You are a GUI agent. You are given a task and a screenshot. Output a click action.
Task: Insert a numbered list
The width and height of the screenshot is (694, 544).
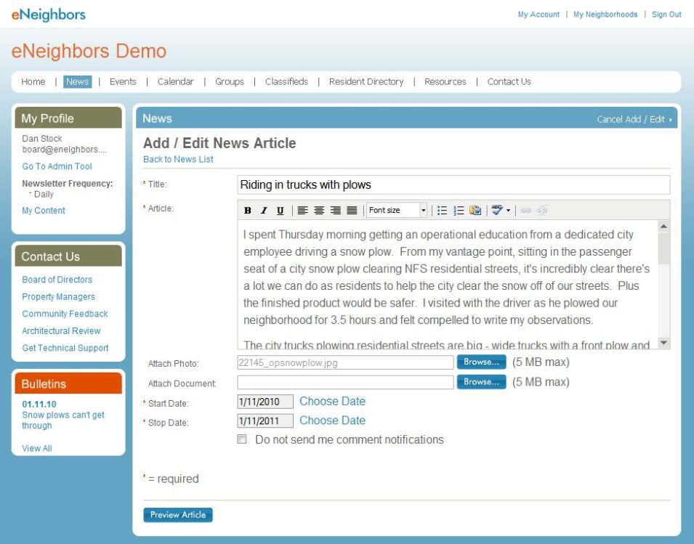[x=459, y=211]
